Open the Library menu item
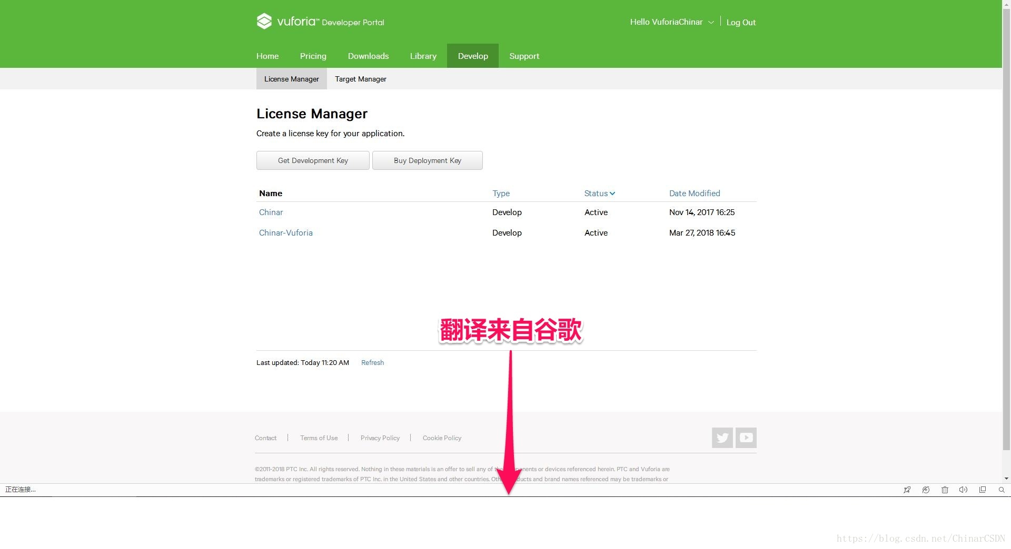The width and height of the screenshot is (1011, 549). tap(423, 56)
